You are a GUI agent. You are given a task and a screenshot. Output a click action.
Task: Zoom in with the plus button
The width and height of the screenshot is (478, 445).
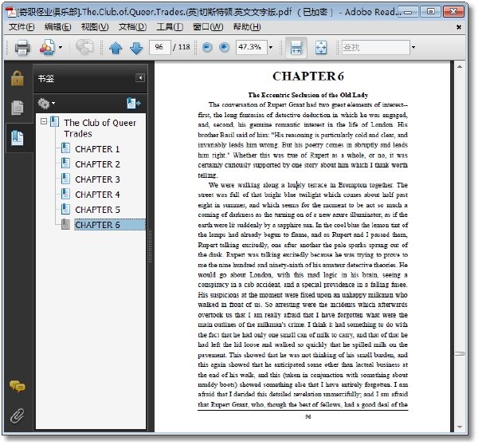[224, 47]
